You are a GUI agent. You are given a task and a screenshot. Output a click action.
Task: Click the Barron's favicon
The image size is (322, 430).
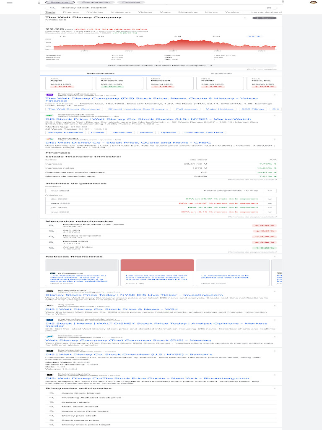pos(49,351)
